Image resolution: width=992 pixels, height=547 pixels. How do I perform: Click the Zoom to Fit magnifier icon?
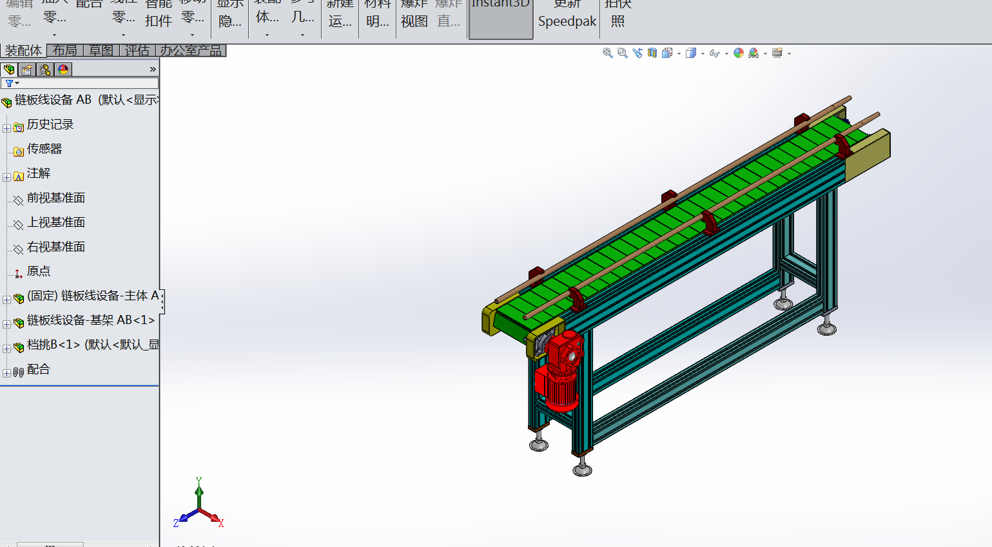pyautogui.click(x=607, y=53)
